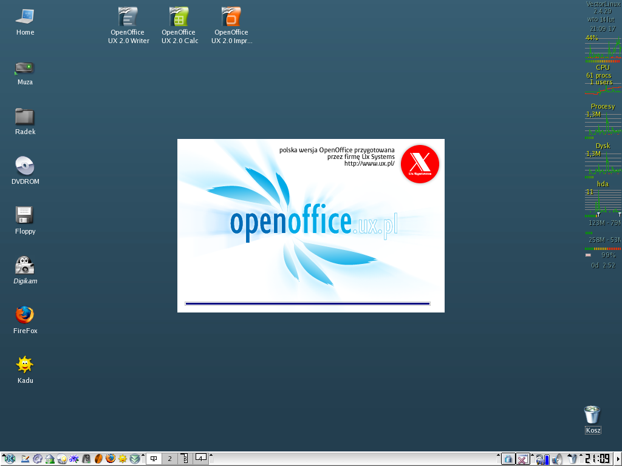This screenshot has width=622, height=466.
Task: Click the splash screen loading progress bar
Action: (307, 304)
